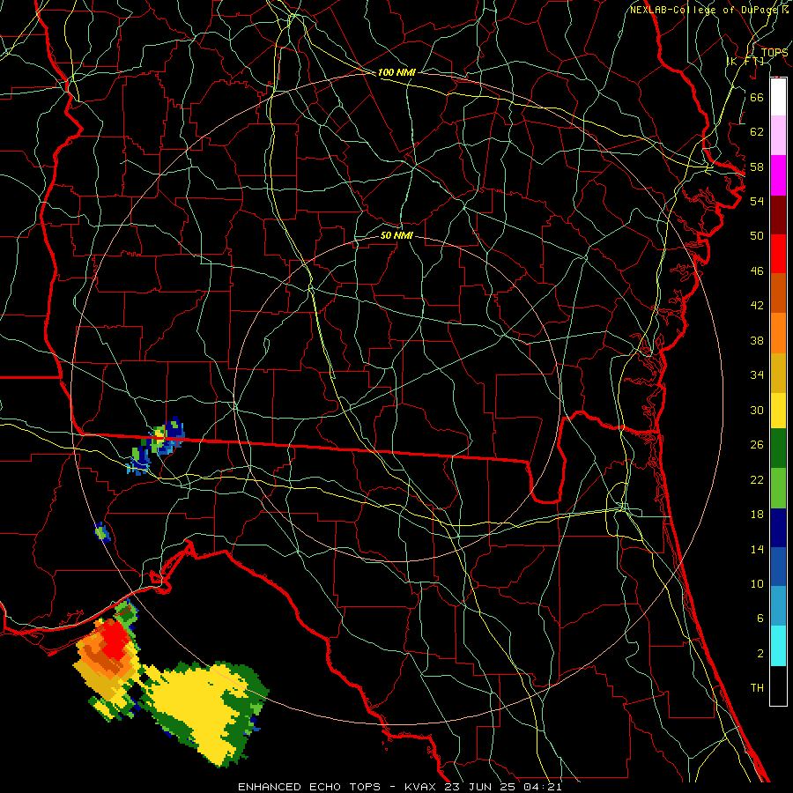This screenshot has width=793, height=793.
Task: Click the "42" legend label
Action: (757, 306)
